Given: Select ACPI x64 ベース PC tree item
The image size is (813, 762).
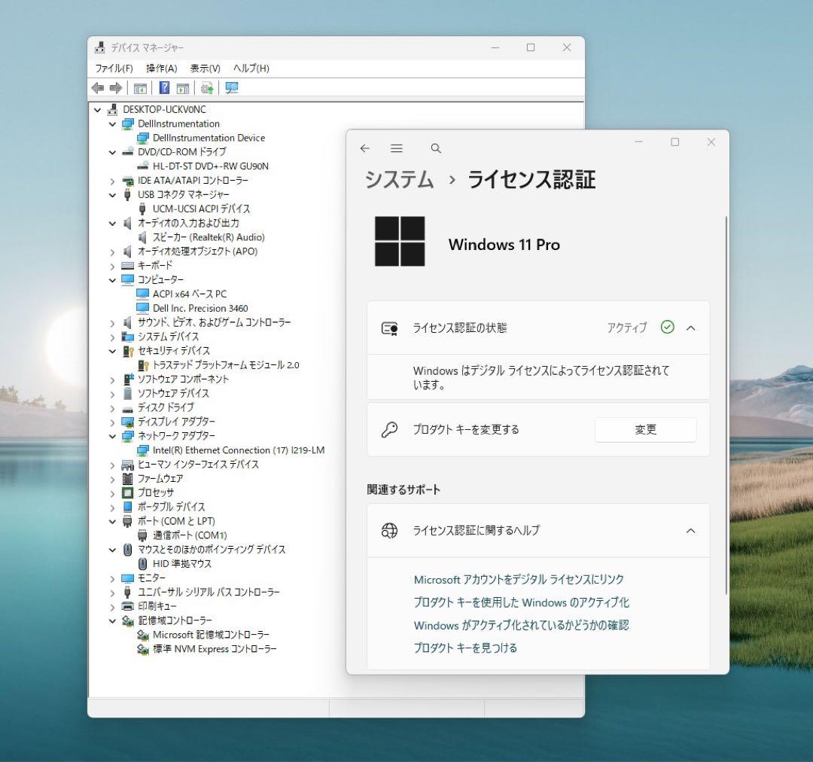Looking at the screenshot, I should pos(189,294).
